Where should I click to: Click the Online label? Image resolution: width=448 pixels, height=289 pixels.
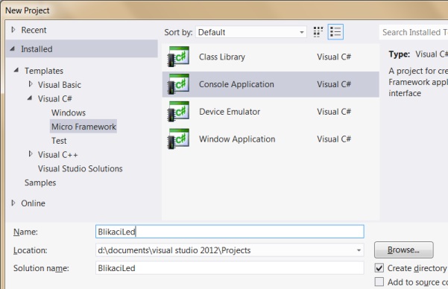pos(33,203)
